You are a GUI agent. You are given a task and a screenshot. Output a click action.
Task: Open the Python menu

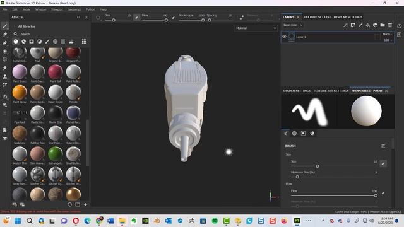tap(90, 9)
